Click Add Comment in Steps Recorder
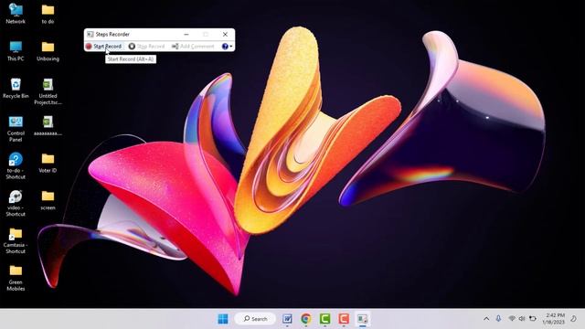585x329 pixels. coord(193,47)
